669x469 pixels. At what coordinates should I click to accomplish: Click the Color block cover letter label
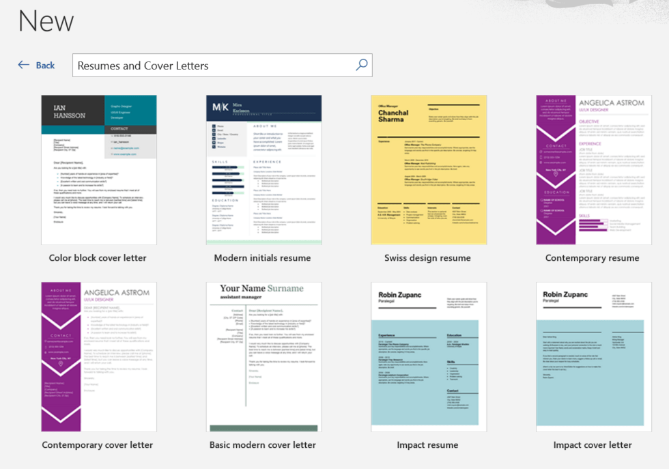[98, 258]
